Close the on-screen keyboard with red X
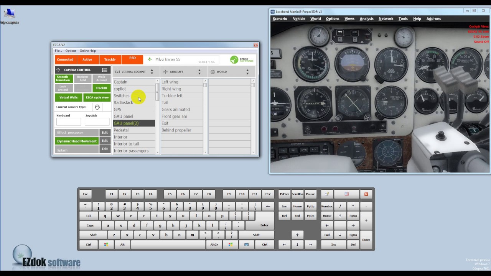This screenshot has width=491, height=276. click(366, 194)
